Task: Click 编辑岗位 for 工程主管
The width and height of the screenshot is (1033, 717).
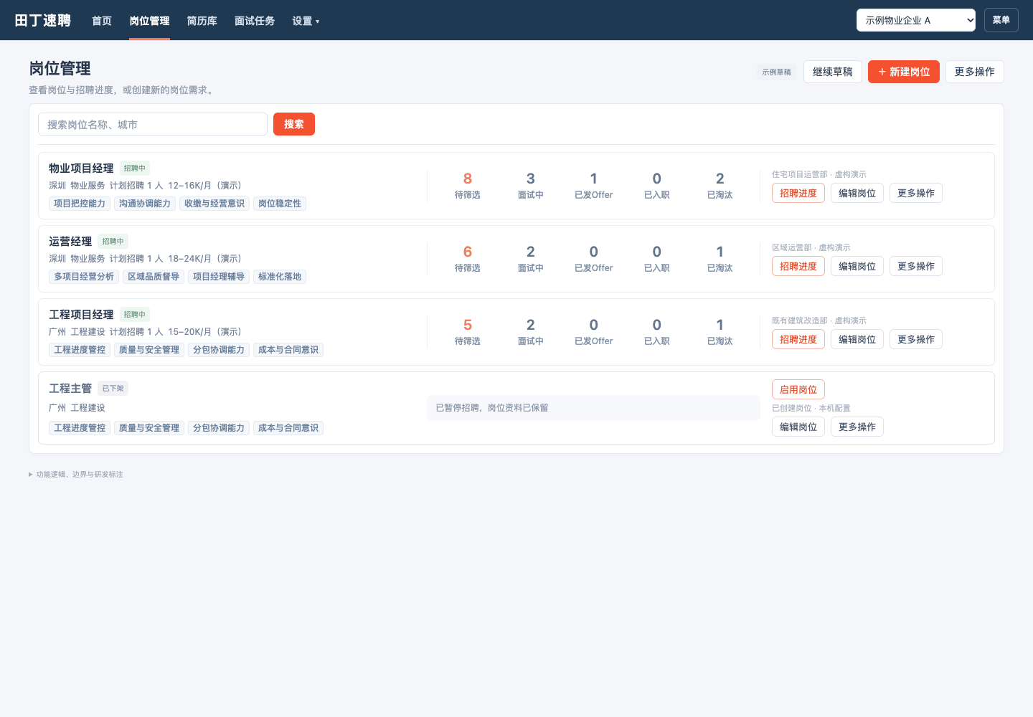Action: coord(798,427)
